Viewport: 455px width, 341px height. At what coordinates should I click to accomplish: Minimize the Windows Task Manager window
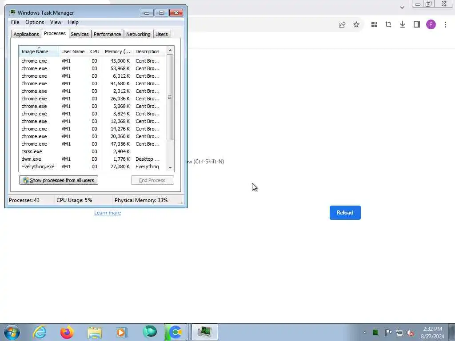tap(147, 13)
